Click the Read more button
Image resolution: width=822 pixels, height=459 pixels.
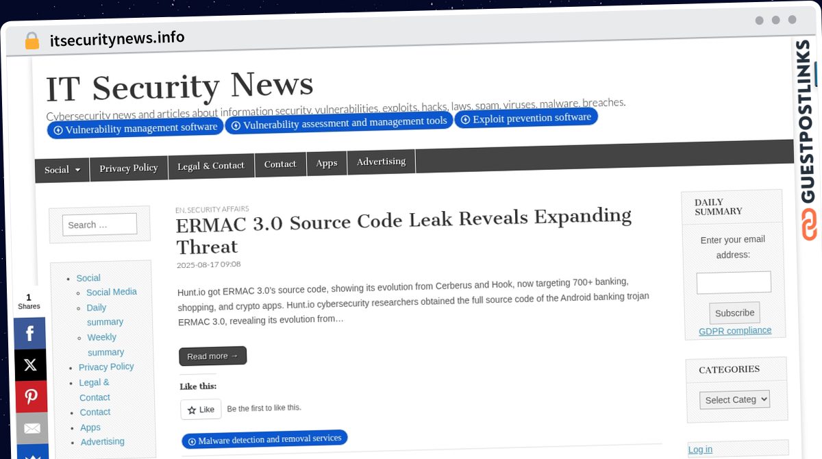(212, 356)
